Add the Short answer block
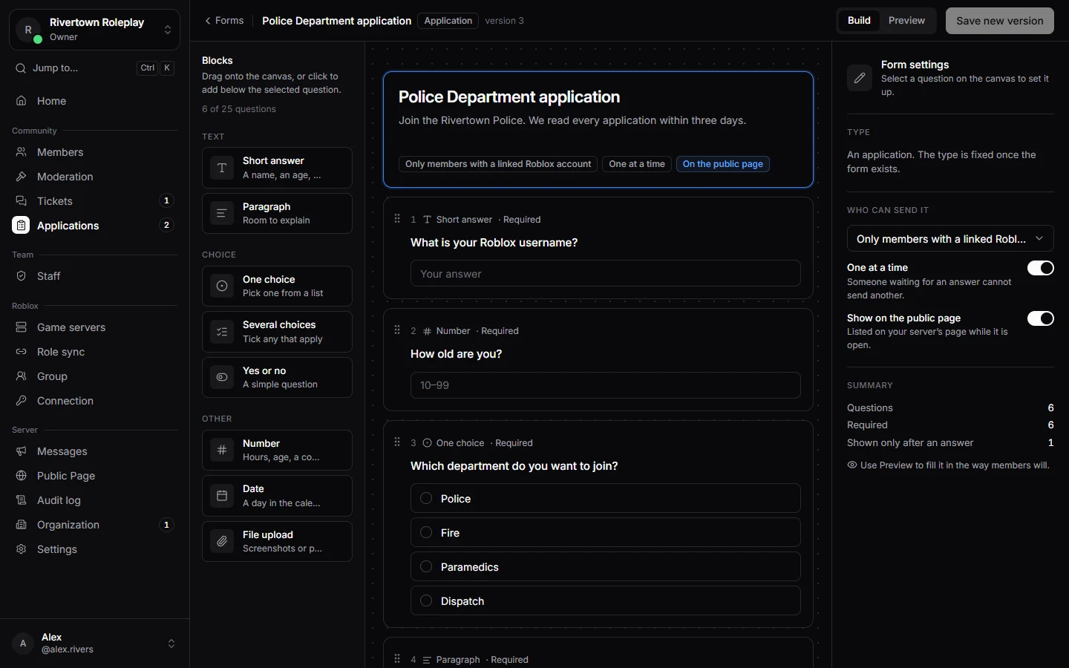 (x=277, y=168)
